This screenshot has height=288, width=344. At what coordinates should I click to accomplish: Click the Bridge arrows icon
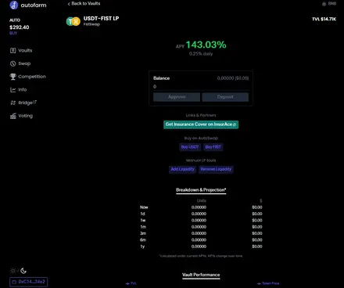[x=13, y=103]
